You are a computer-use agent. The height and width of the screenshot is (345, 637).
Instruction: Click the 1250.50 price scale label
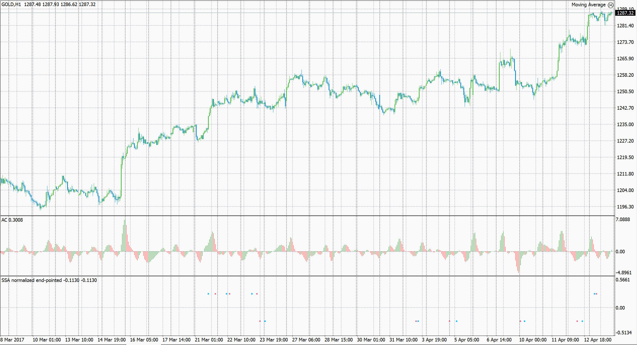coord(625,91)
